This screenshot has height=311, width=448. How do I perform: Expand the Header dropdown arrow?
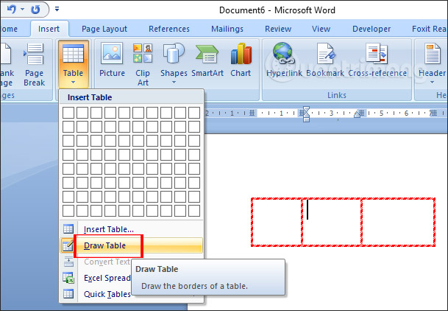432,83
